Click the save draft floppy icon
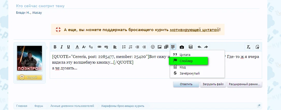This screenshot has width=281, height=110. point(191,47)
